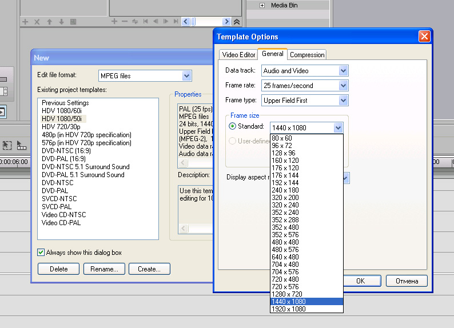Select the Standard frame size radio button

232,126
